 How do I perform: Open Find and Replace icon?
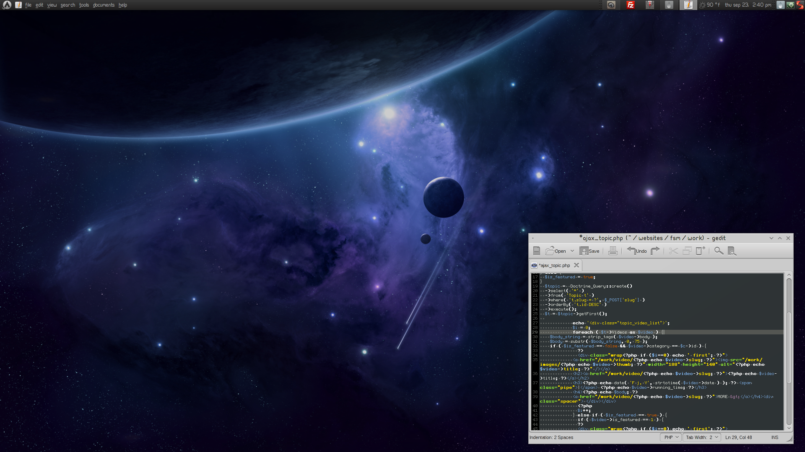(x=732, y=251)
